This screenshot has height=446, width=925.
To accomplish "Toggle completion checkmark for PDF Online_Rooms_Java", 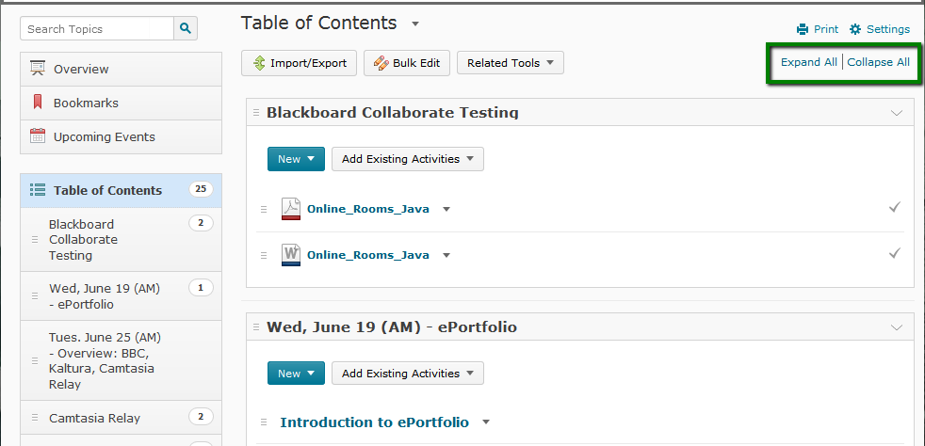I will [x=895, y=207].
